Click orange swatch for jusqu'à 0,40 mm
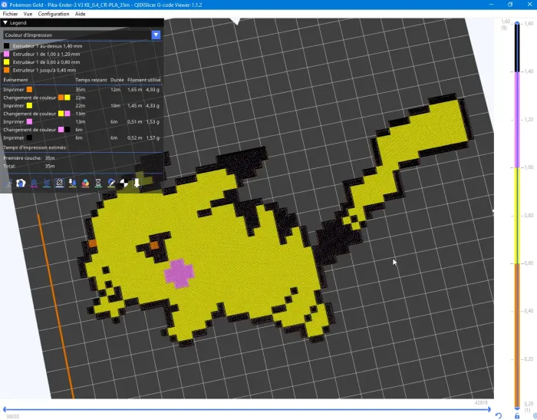This screenshot has height=420, width=537. point(6,71)
